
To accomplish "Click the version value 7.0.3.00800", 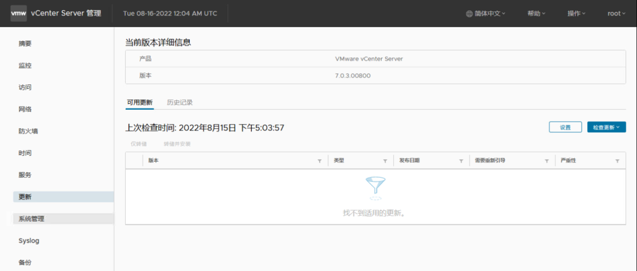I will coord(353,76).
